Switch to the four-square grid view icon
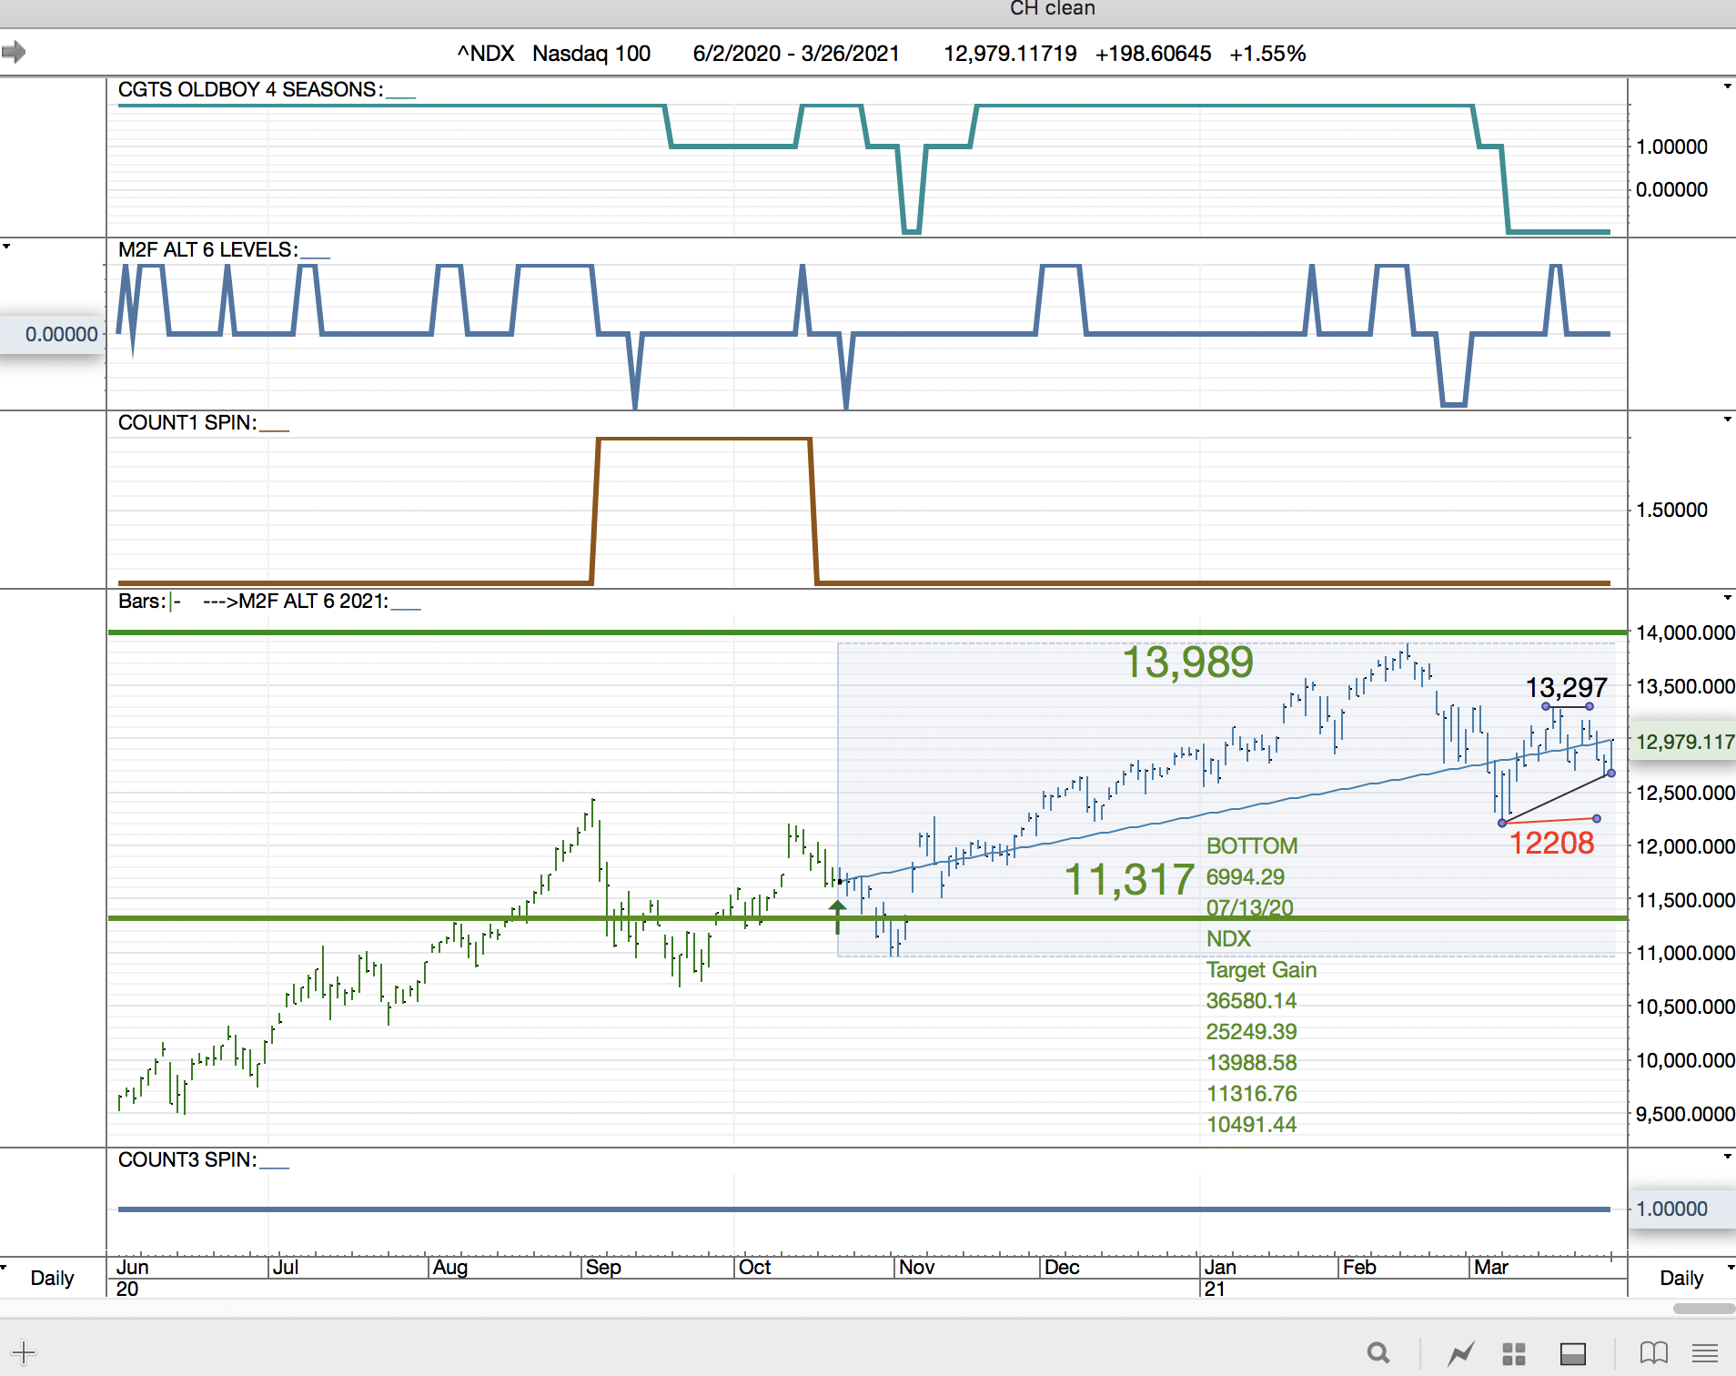 (x=1514, y=1353)
